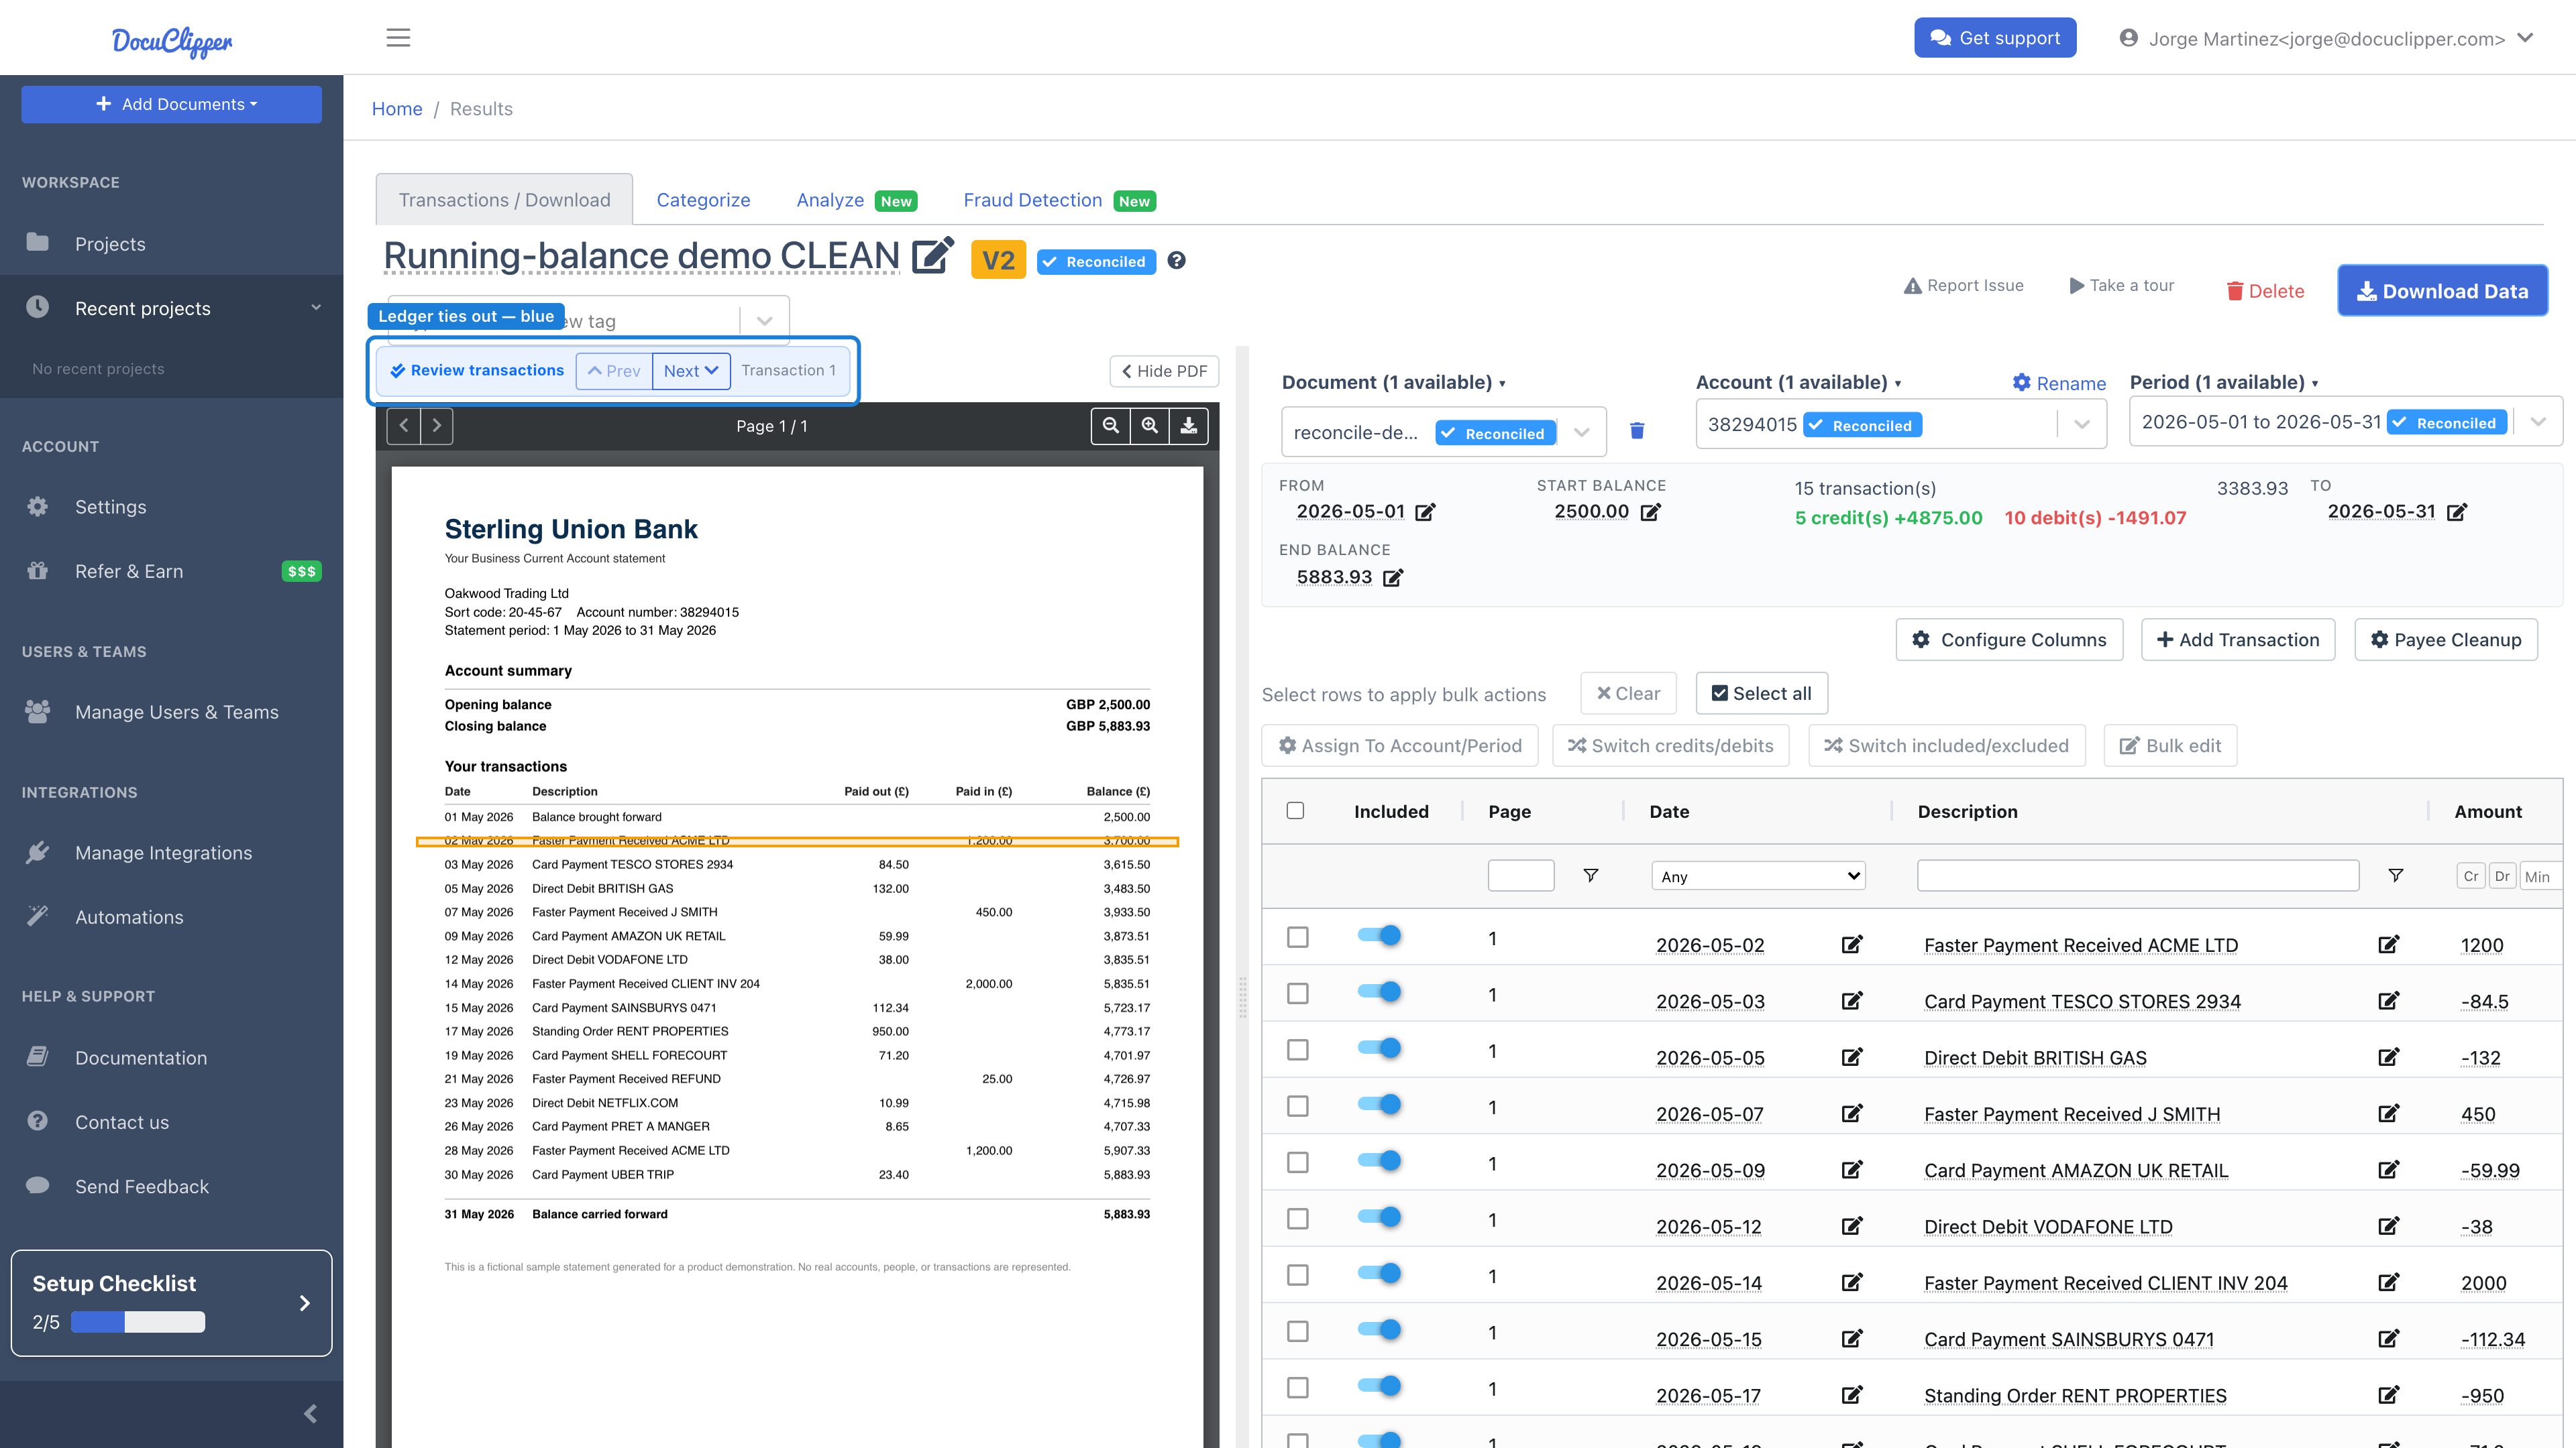Image resolution: width=2576 pixels, height=1448 pixels.
Task: Collapse the sidebar with bottom arrow
Action: point(310,1413)
